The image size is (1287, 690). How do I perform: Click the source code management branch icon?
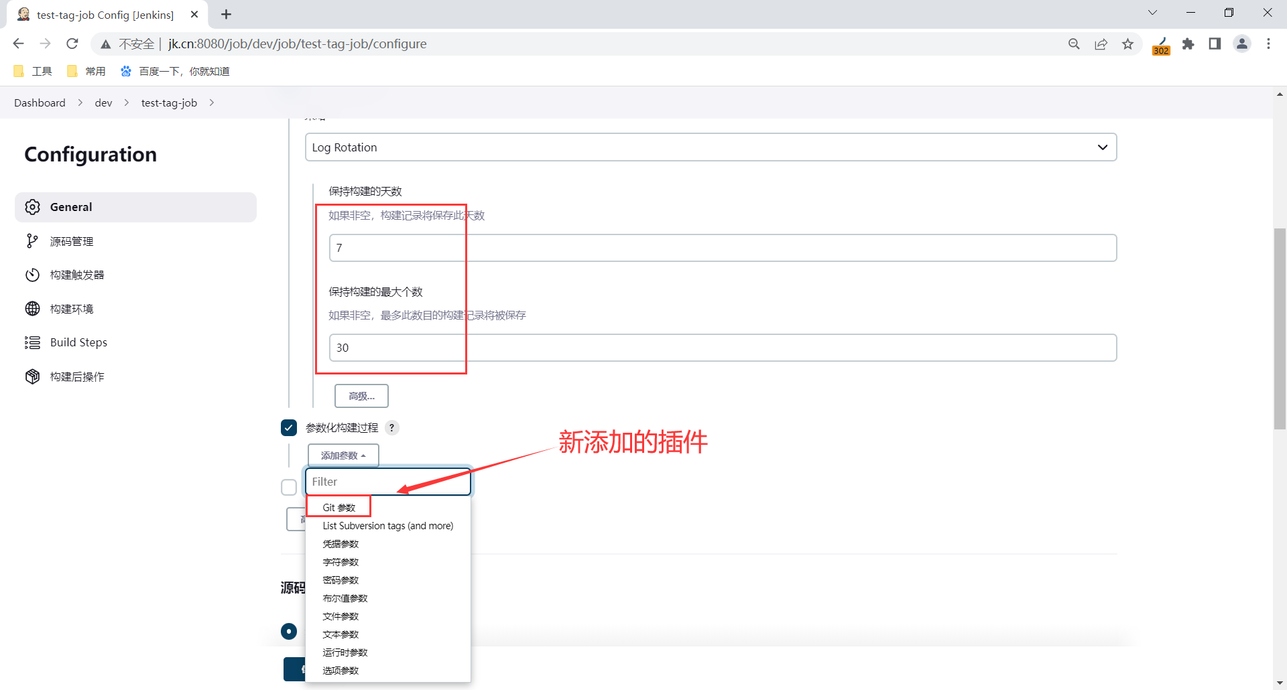pos(32,241)
